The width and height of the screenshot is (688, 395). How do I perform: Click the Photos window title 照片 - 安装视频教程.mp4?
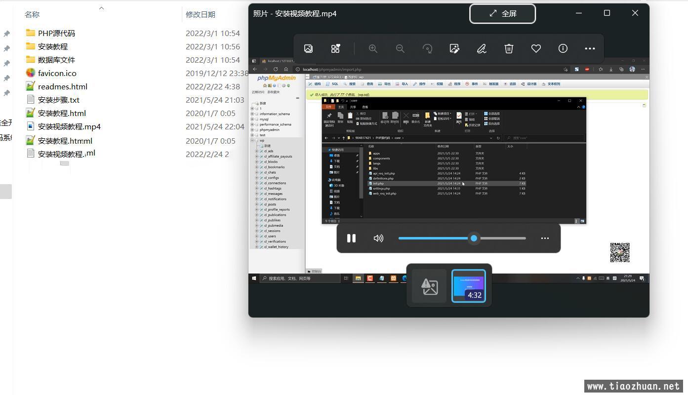pyautogui.click(x=295, y=14)
